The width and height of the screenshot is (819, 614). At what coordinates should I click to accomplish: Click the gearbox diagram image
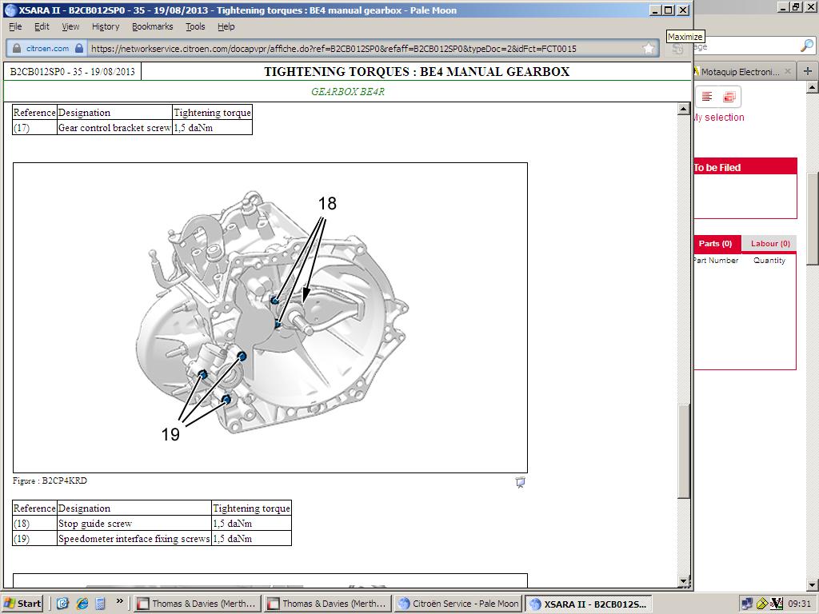tap(270, 317)
